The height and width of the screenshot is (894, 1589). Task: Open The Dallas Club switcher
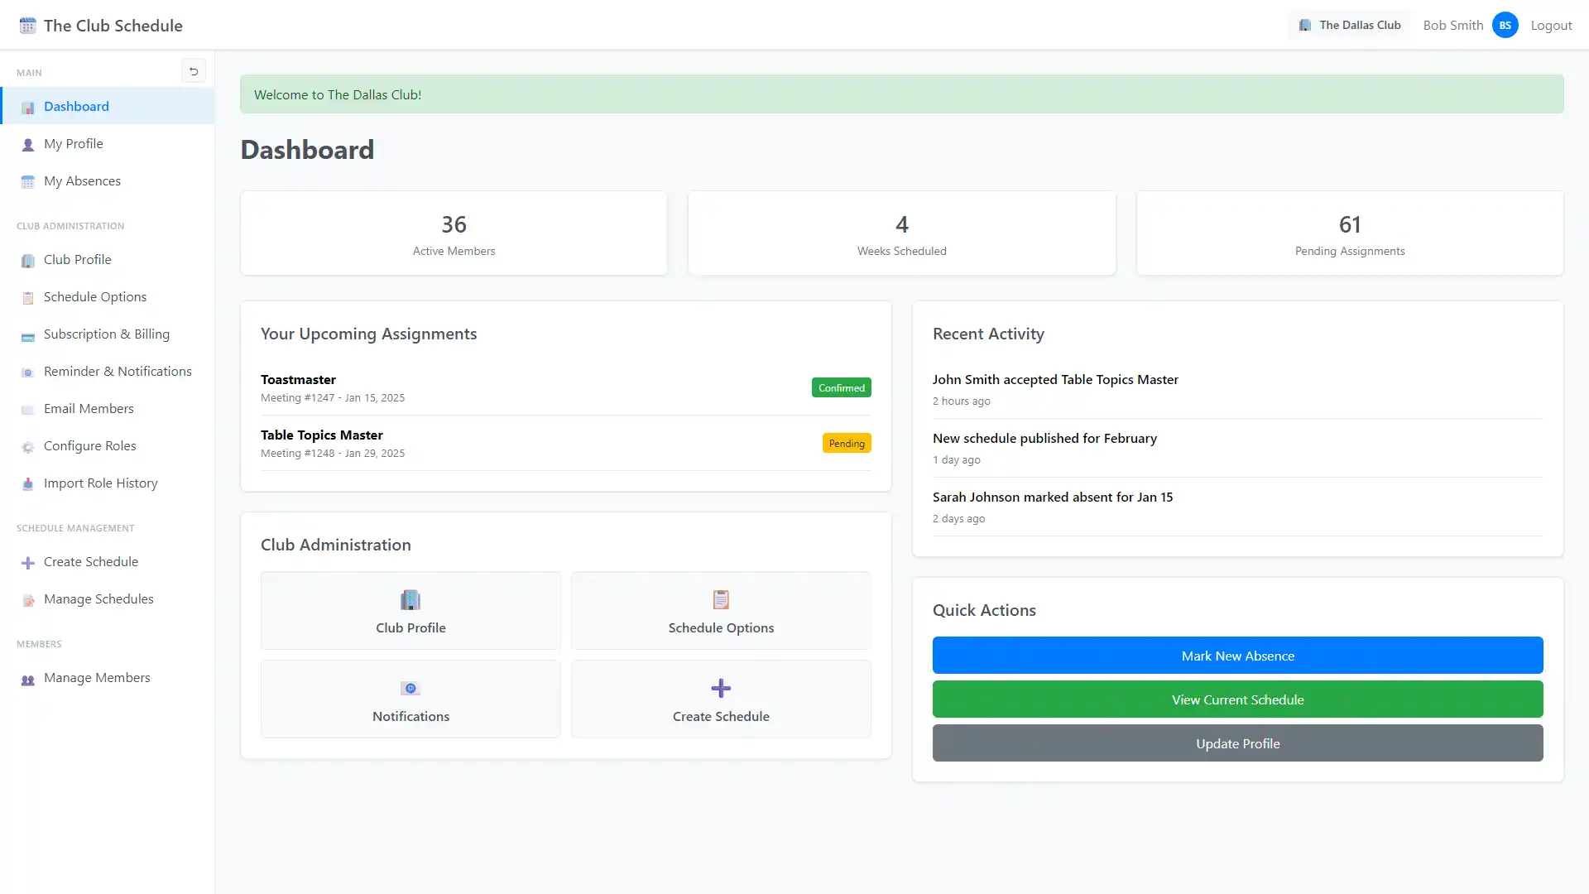[1348, 24]
